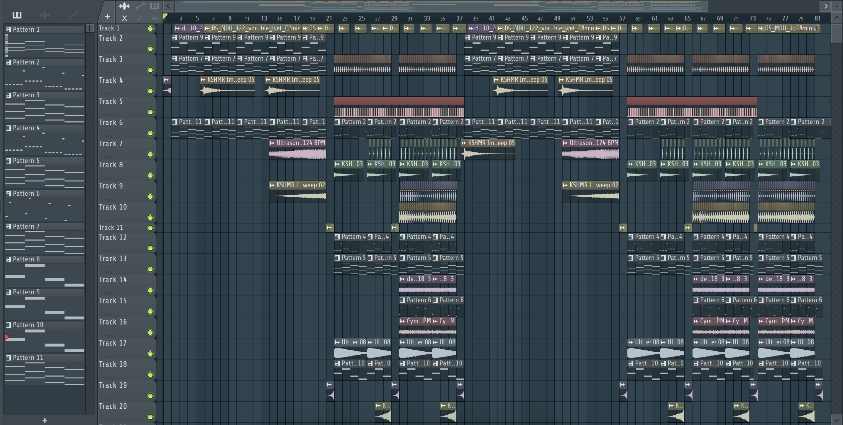Show automation clips in the picker panel
The image size is (843, 425).
pos(73,15)
